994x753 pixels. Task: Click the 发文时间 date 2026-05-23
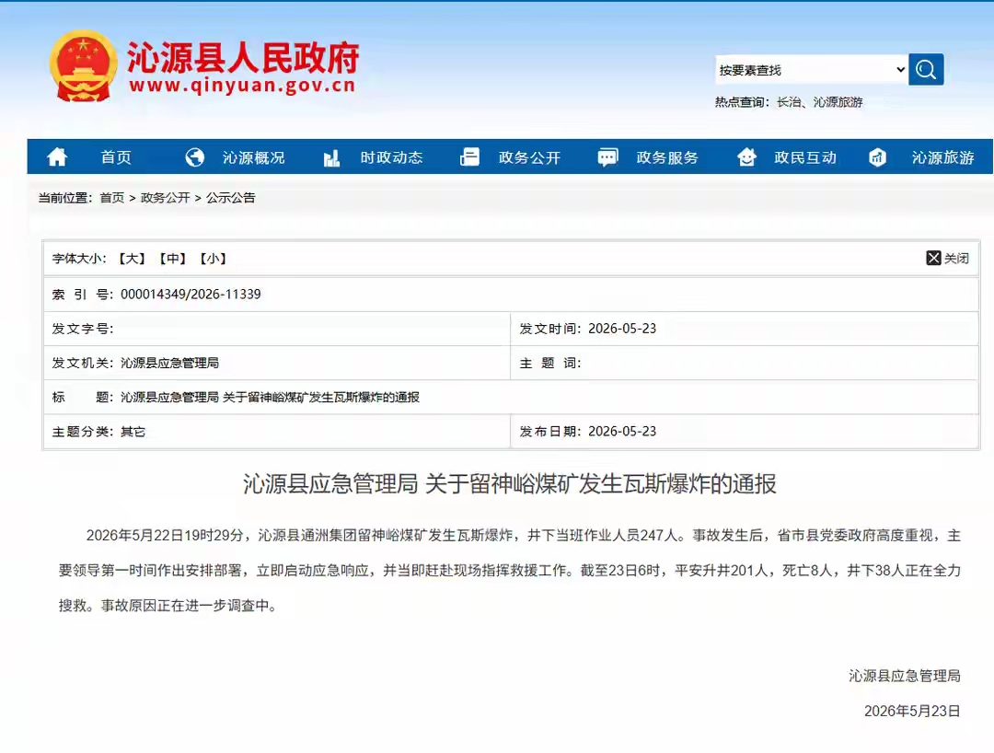coord(622,329)
